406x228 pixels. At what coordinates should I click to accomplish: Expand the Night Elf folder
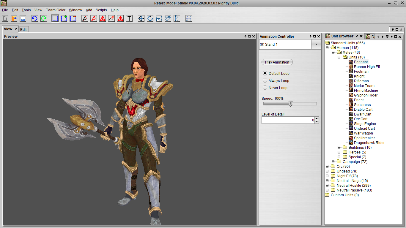click(x=327, y=176)
